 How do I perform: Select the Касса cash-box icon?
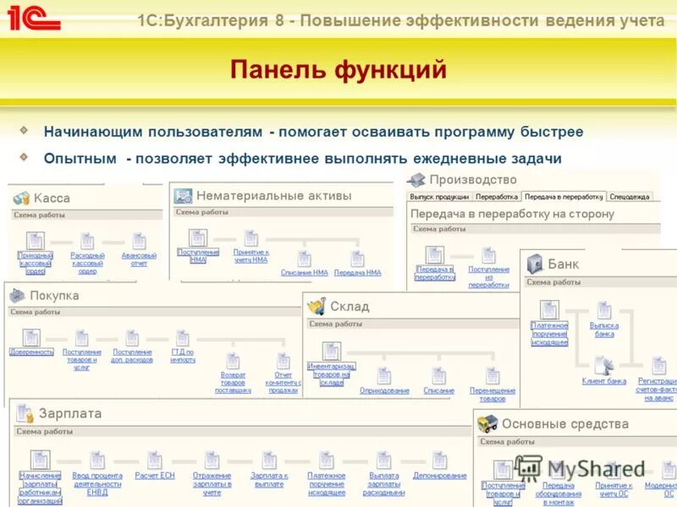click(x=20, y=196)
